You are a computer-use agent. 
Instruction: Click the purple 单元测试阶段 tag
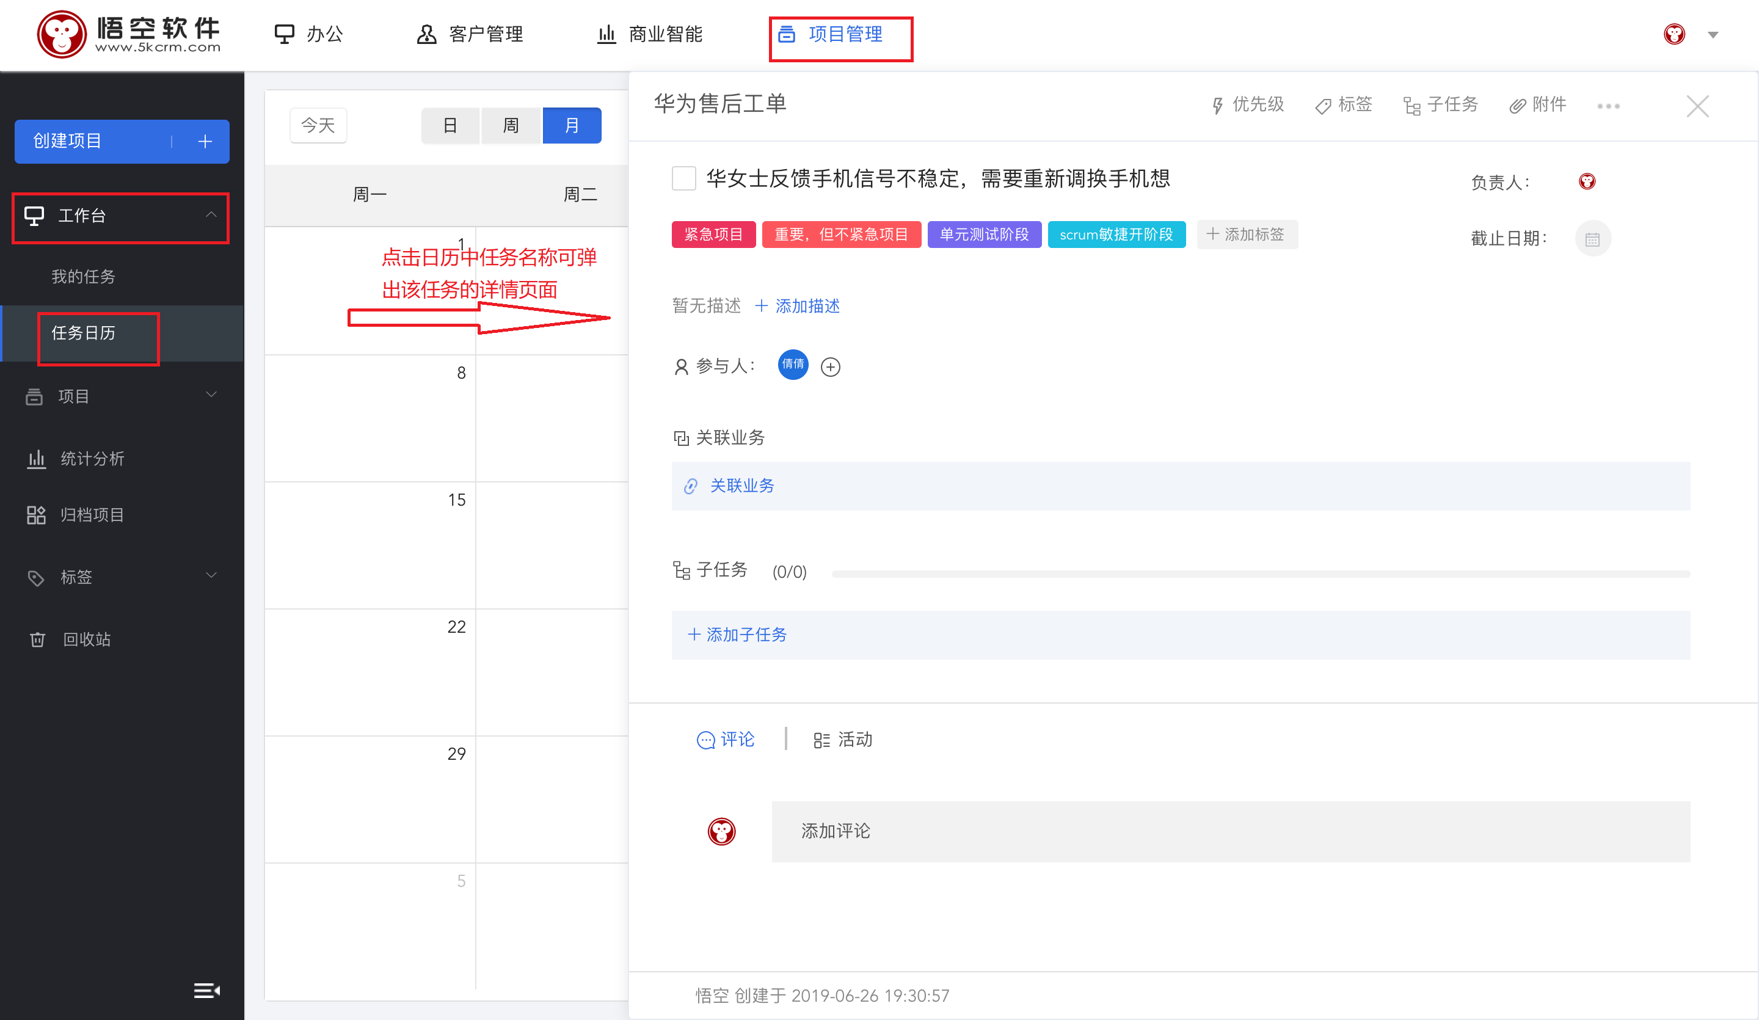coord(984,235)
